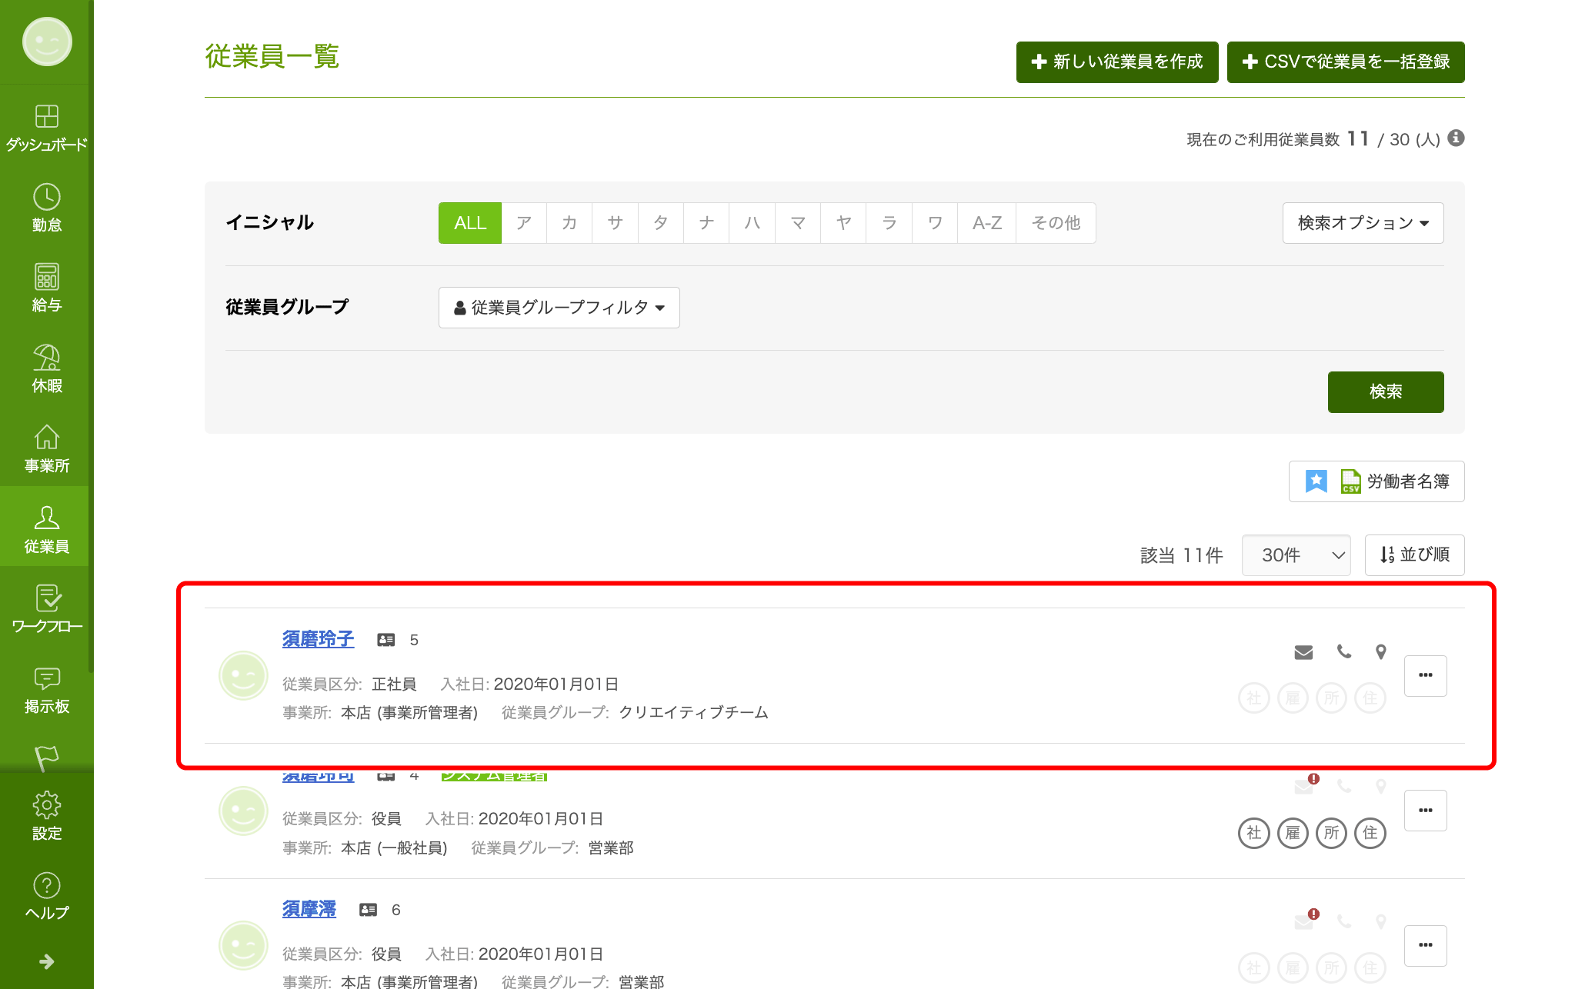Expand the sidebar with the arrow icon
The image size is (1575, 989).
pos(46,961)
